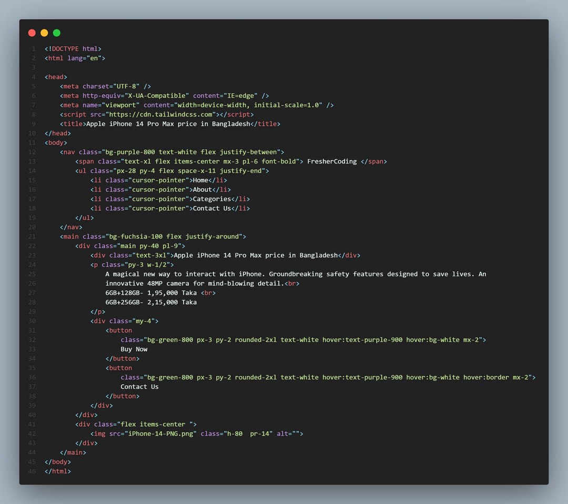Click the p class "py-3 w-1/2" tag

click(x=132, y=265)
